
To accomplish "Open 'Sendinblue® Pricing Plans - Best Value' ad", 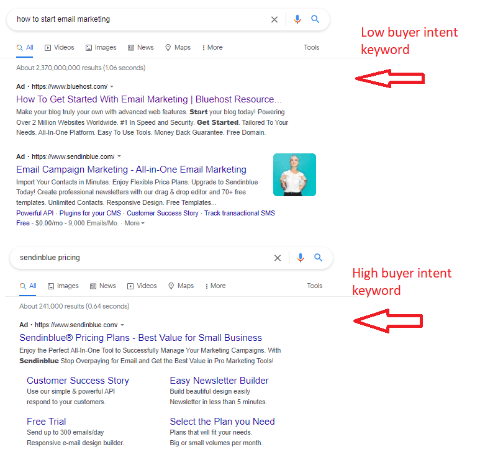I will click(140, 338).
